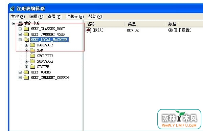Open the 查看(V) menu
Viewport: 203px width, 131px height.
[x=54, y=17]
